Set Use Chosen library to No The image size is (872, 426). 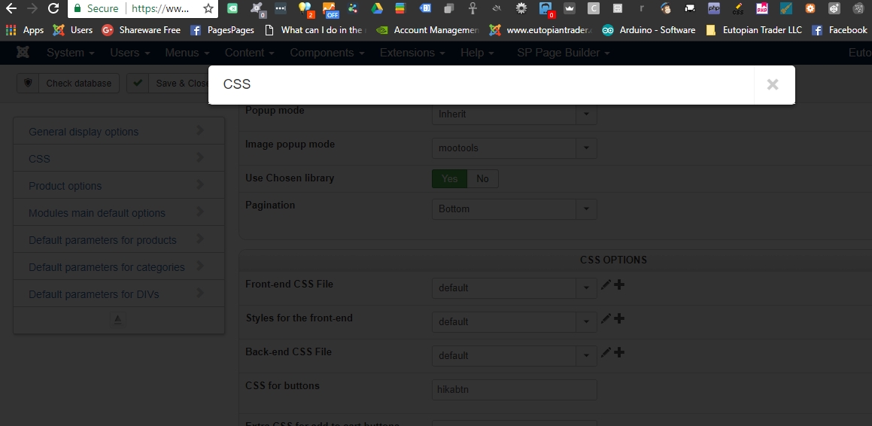pos(482,178)
